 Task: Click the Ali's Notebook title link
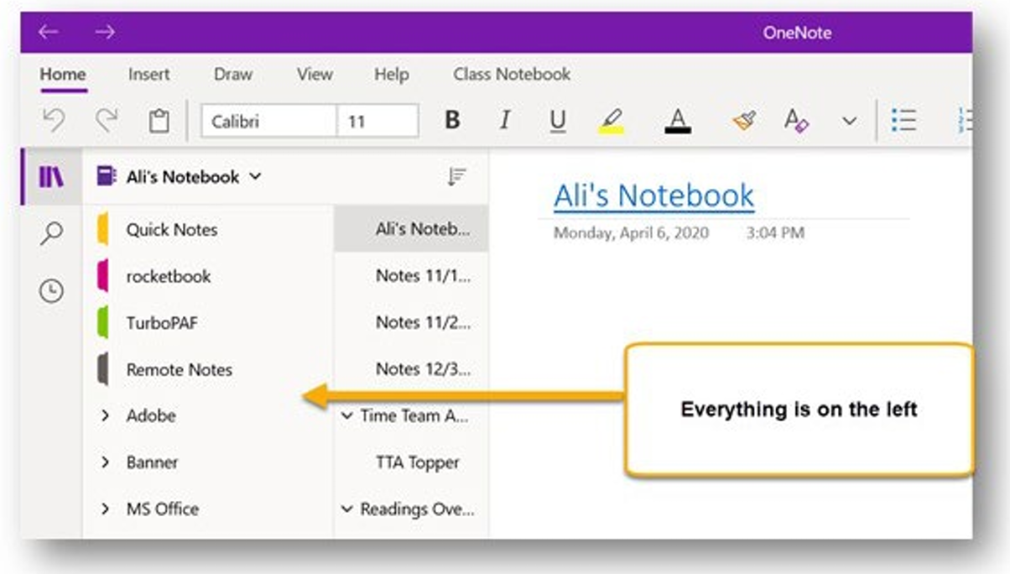pyautogui.click(x=652, y=195)
